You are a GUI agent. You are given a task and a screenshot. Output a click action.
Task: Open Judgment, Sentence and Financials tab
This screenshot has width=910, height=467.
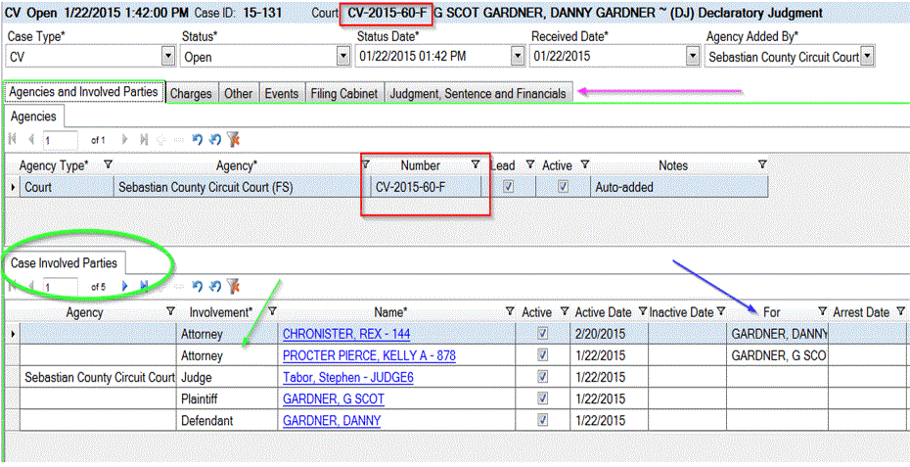tap(478, 94)
